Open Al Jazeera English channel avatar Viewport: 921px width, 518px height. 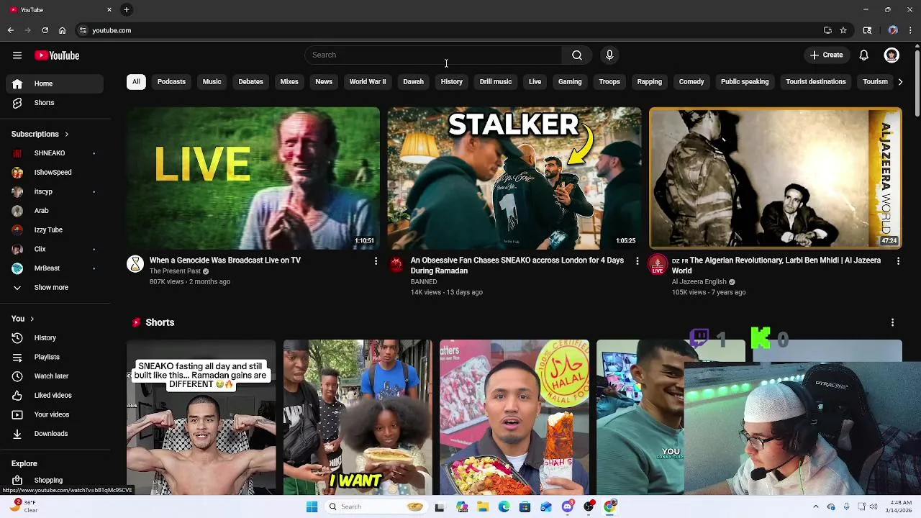pyautogui.click(x=657, y=264)
